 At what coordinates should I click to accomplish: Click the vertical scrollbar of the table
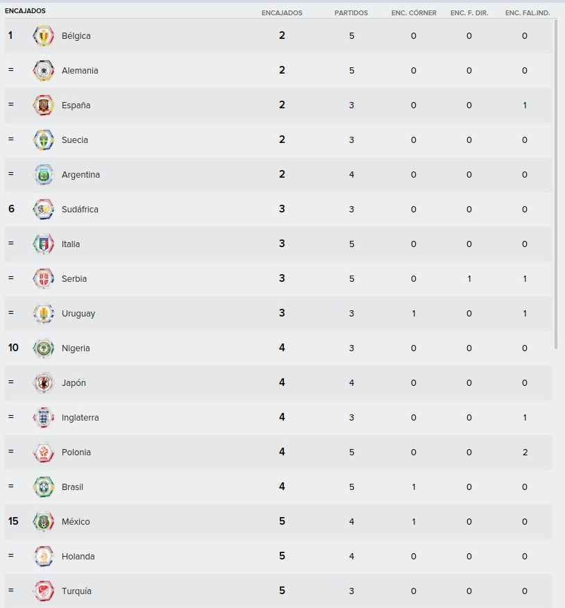(556, 184)
